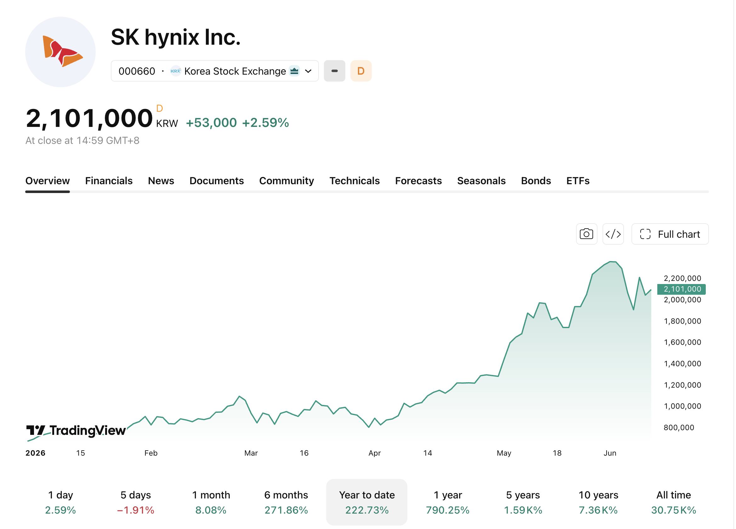
Task: Select the 1 year range
Action: (448, 502)
